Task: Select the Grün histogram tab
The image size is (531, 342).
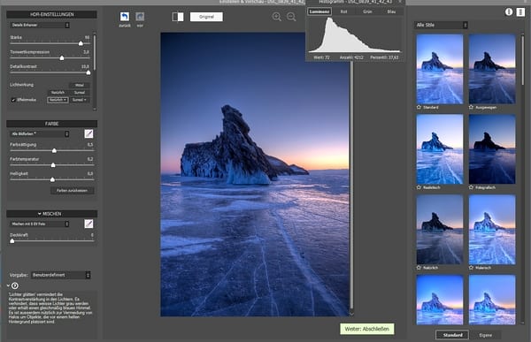Action: [367, 11]
